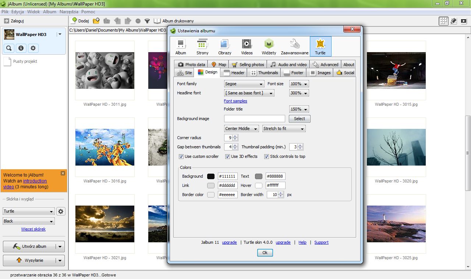Open the Headline font dropdown
The height and width of the screenshot is (279, 471).
click(x=249, y=93)
